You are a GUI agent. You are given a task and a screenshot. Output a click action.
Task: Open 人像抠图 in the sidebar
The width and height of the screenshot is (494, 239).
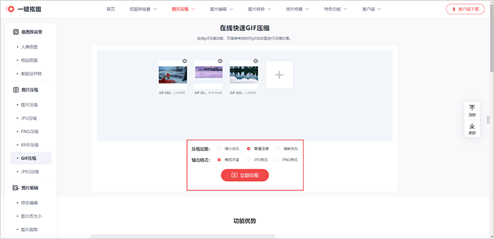[29, 47]
